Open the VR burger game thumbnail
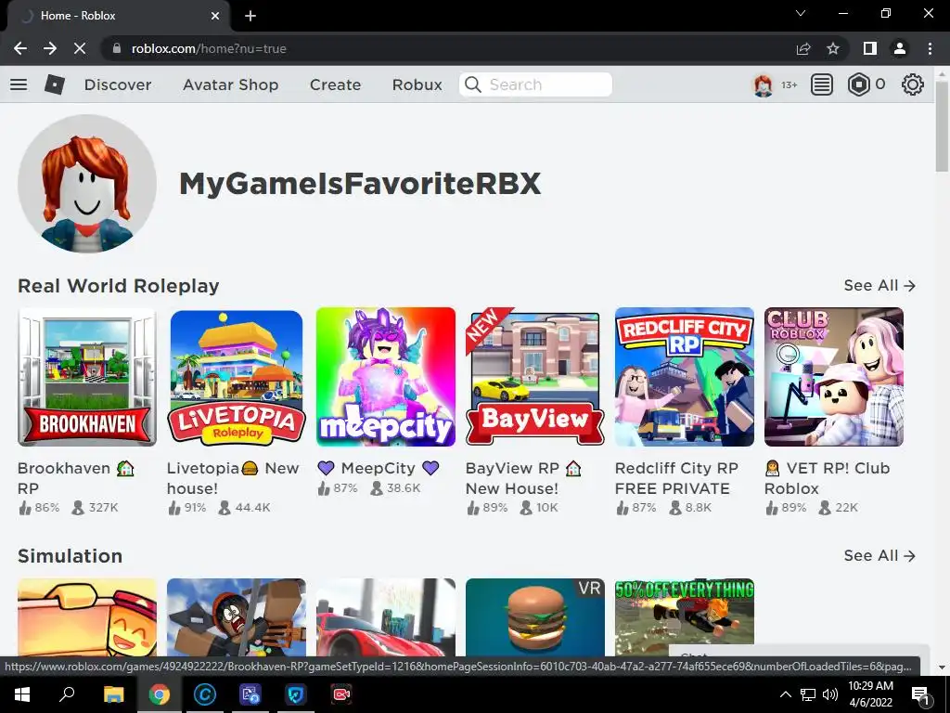 (535, 617)
